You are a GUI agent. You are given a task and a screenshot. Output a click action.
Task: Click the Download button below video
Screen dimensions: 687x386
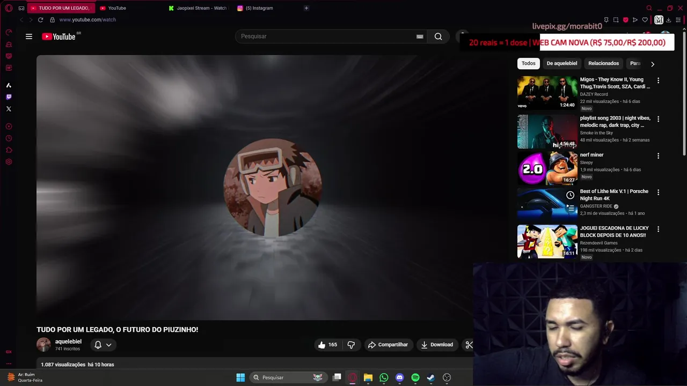point(437,345)
